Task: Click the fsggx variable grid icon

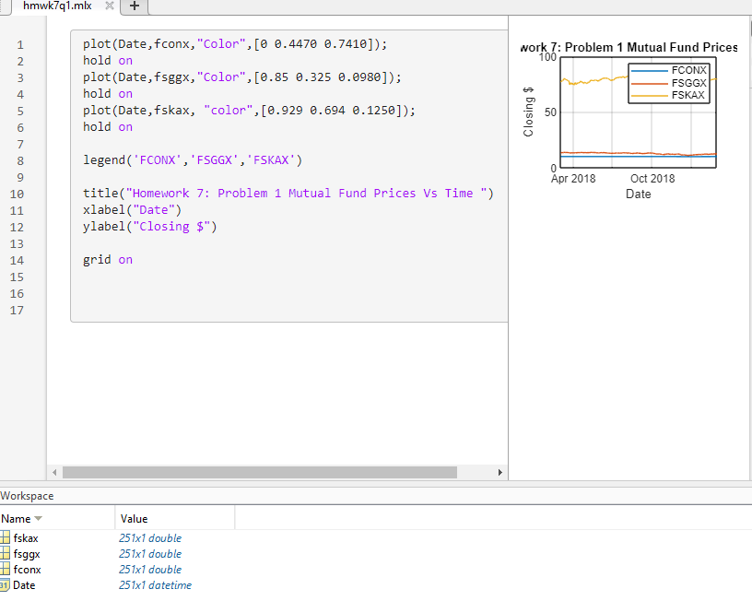Action: [x=5, y=553]
